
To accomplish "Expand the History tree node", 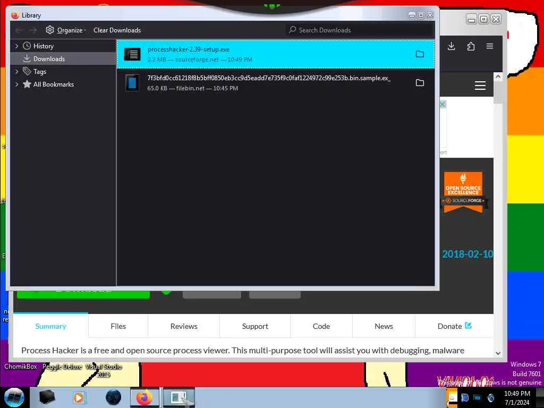I will [x=16, y=46].
